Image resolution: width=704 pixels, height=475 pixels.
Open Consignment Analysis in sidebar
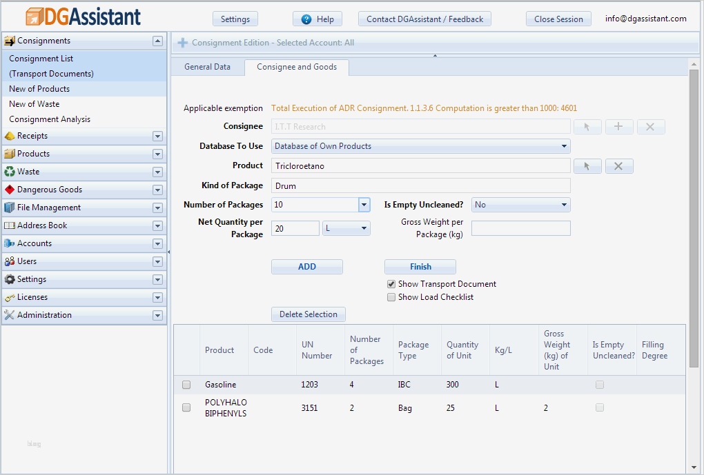pos(50,119)
